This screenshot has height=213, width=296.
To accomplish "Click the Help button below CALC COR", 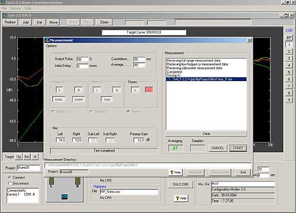I will [x=181, y=198].
